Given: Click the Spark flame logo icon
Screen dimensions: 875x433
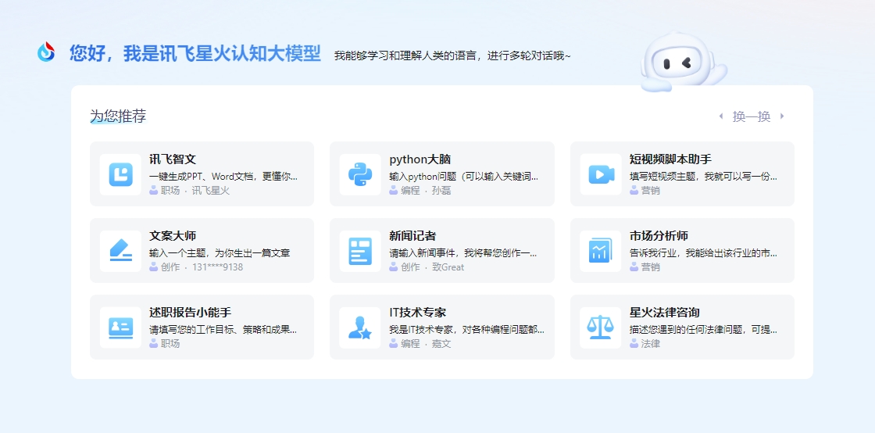Looking at the screenshot, I should point(47,52).
